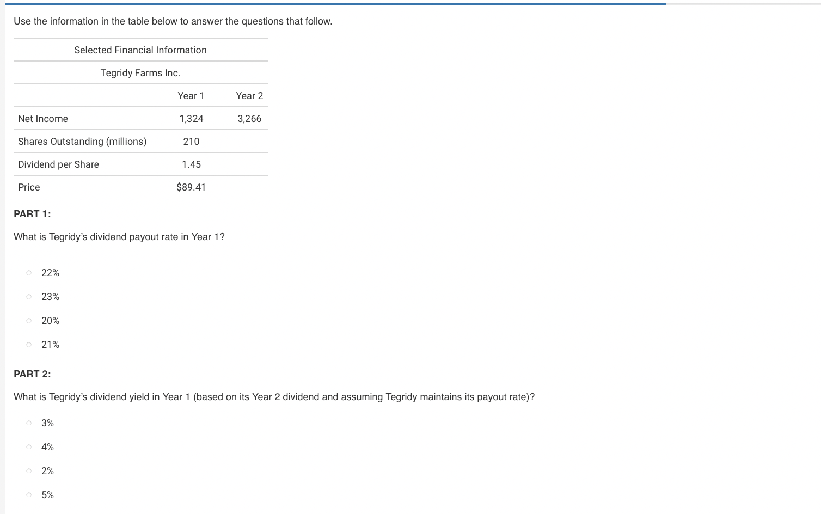
Task: Click the Dividend per Share row label
Action: [x=58, y=164]
